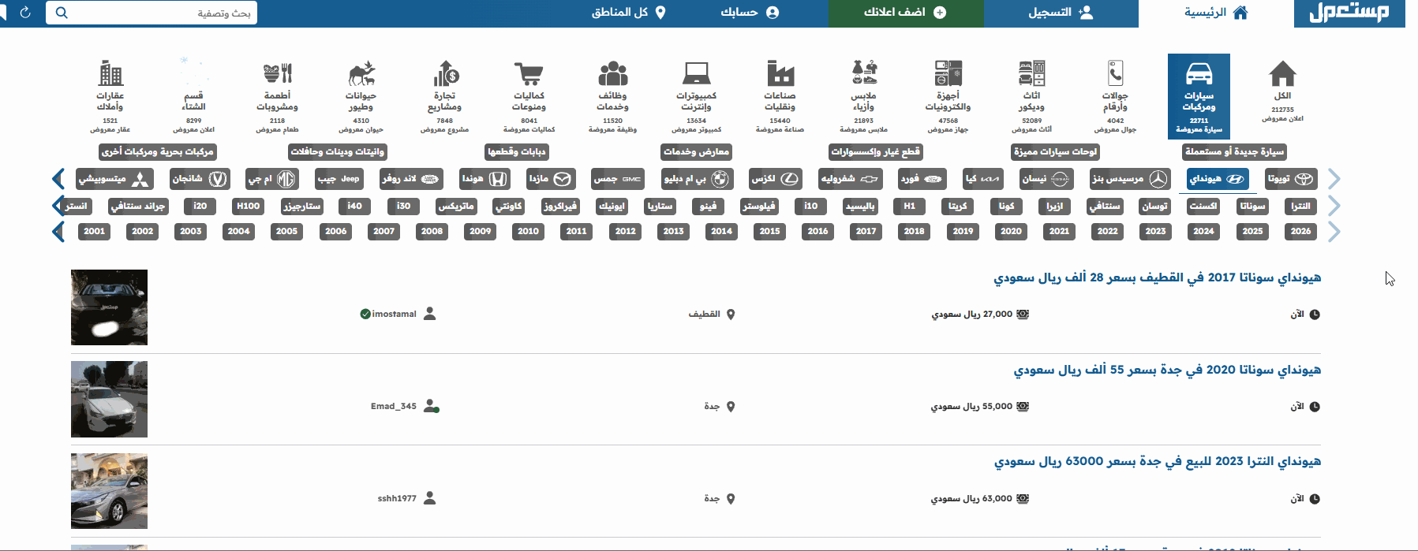1418x551 pixels.
Task: Open the Sonata 2017 القطيف listing title
Action: 1157,277
